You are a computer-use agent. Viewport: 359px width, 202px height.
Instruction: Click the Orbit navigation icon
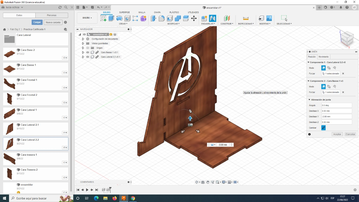point(197,182)
